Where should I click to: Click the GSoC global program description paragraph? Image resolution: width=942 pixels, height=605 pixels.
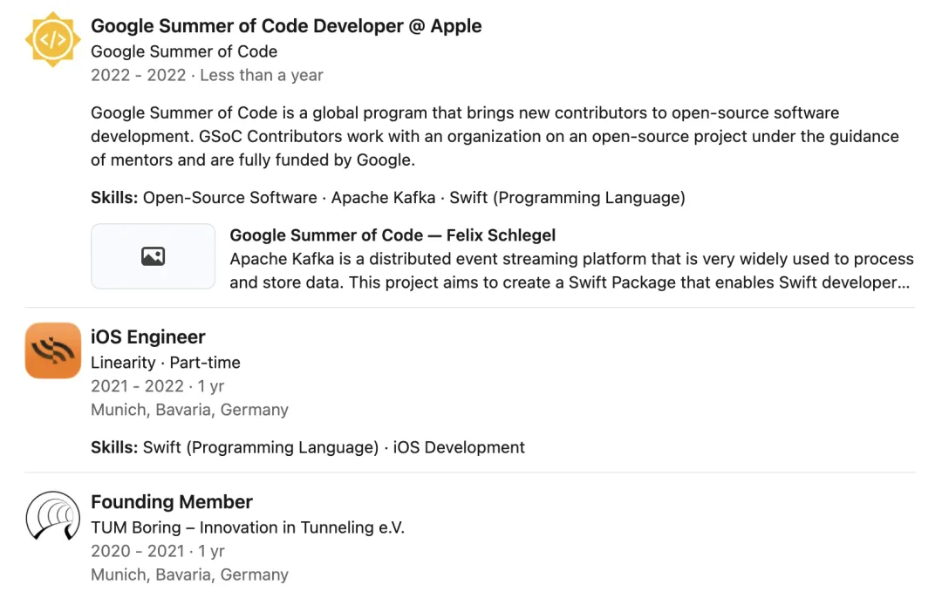coord(494,137)
